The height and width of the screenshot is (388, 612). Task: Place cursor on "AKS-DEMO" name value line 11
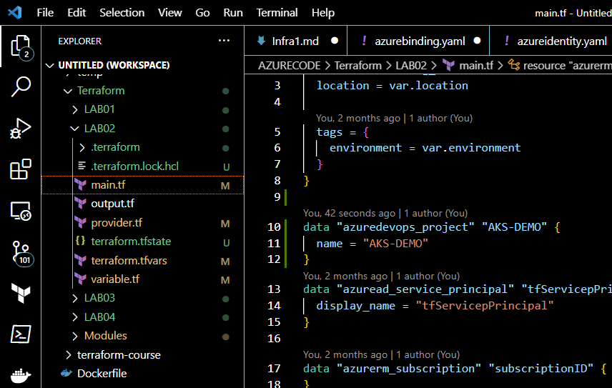point(395,244)
